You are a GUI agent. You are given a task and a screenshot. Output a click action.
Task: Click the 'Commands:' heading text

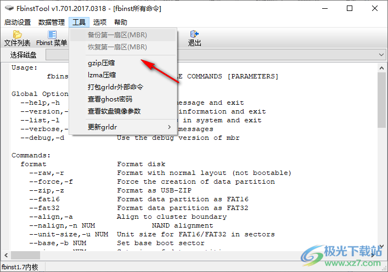(31, 155)
